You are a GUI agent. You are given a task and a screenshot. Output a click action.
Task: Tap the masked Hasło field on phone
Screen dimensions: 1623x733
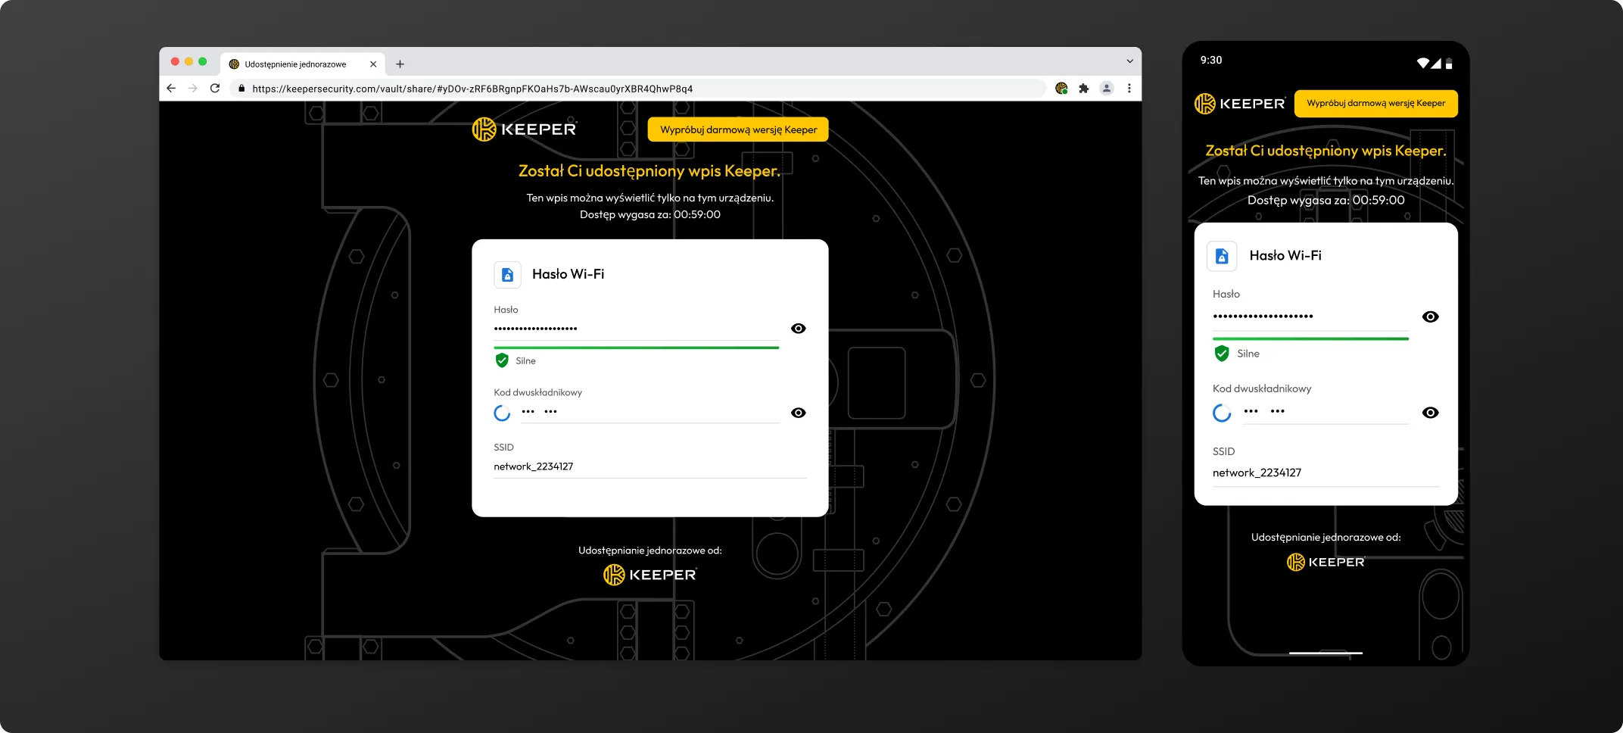click(1310, 317)
